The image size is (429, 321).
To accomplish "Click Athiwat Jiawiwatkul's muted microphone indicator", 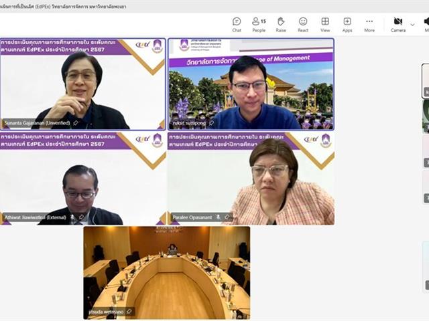I will tap(72, 217).
